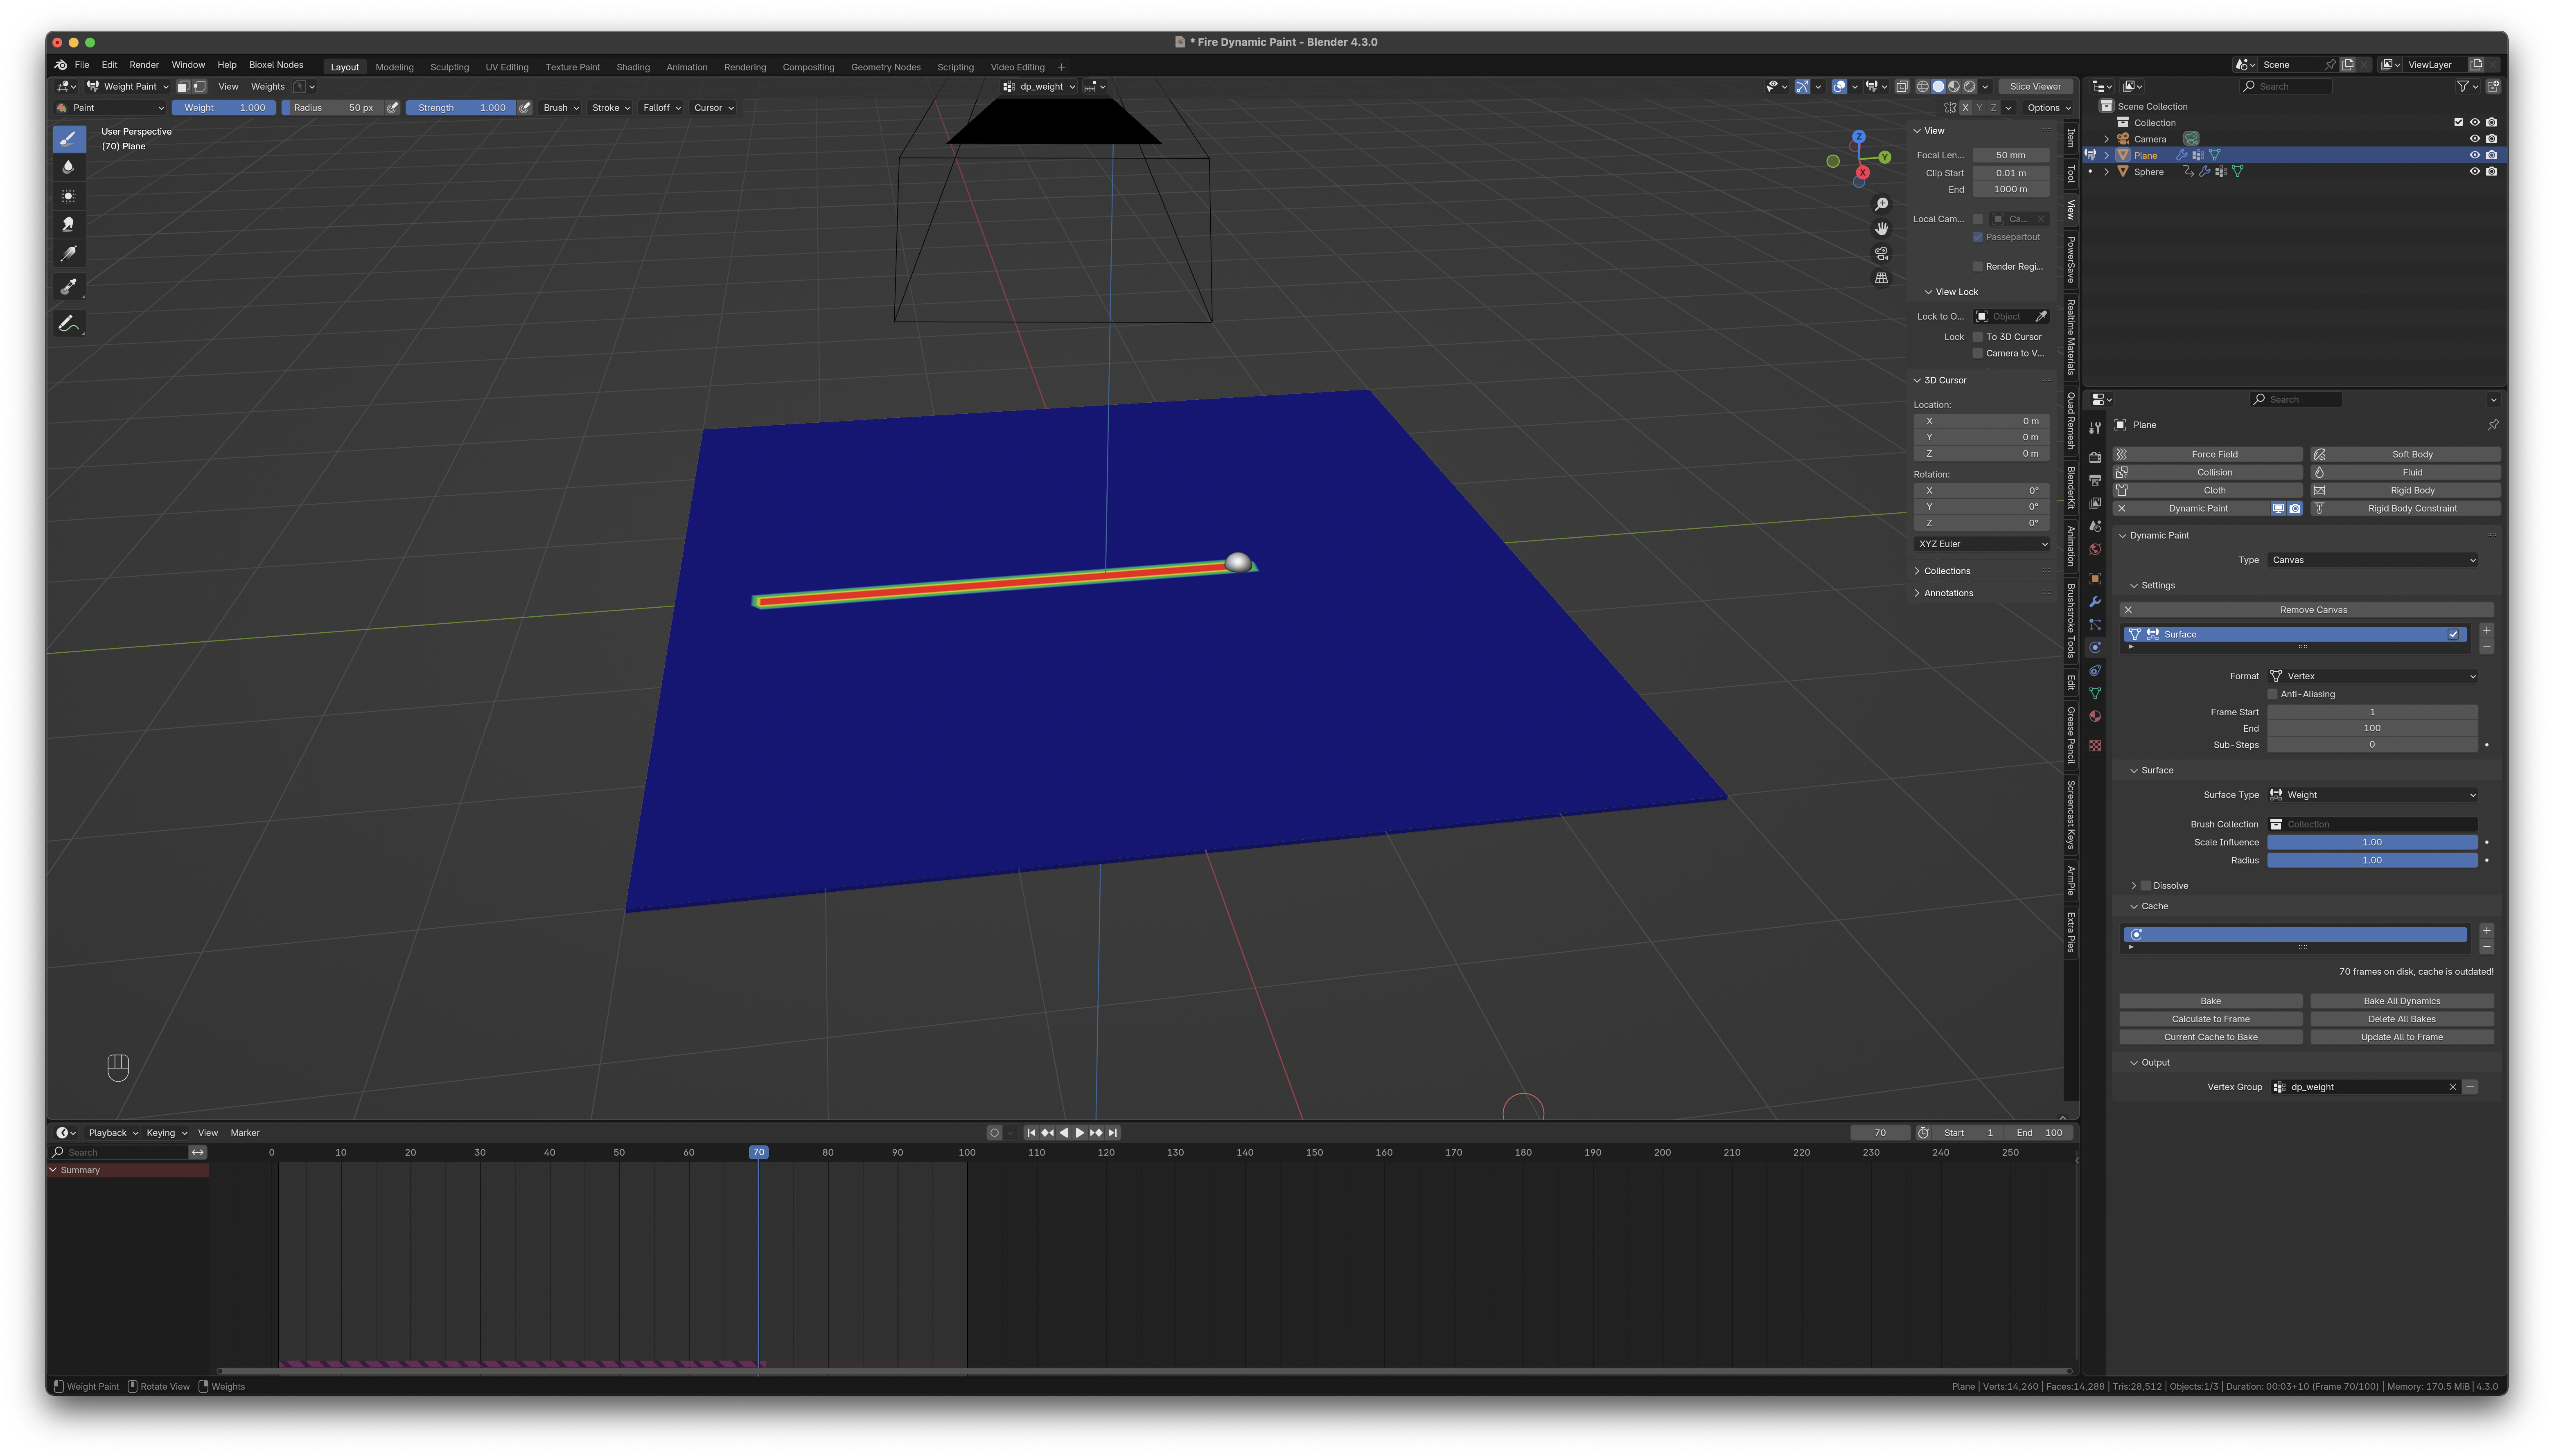Adjust the brush Weight slider
The height and width of the screenshot is (1456, 2554).
(x=224, y=108)
